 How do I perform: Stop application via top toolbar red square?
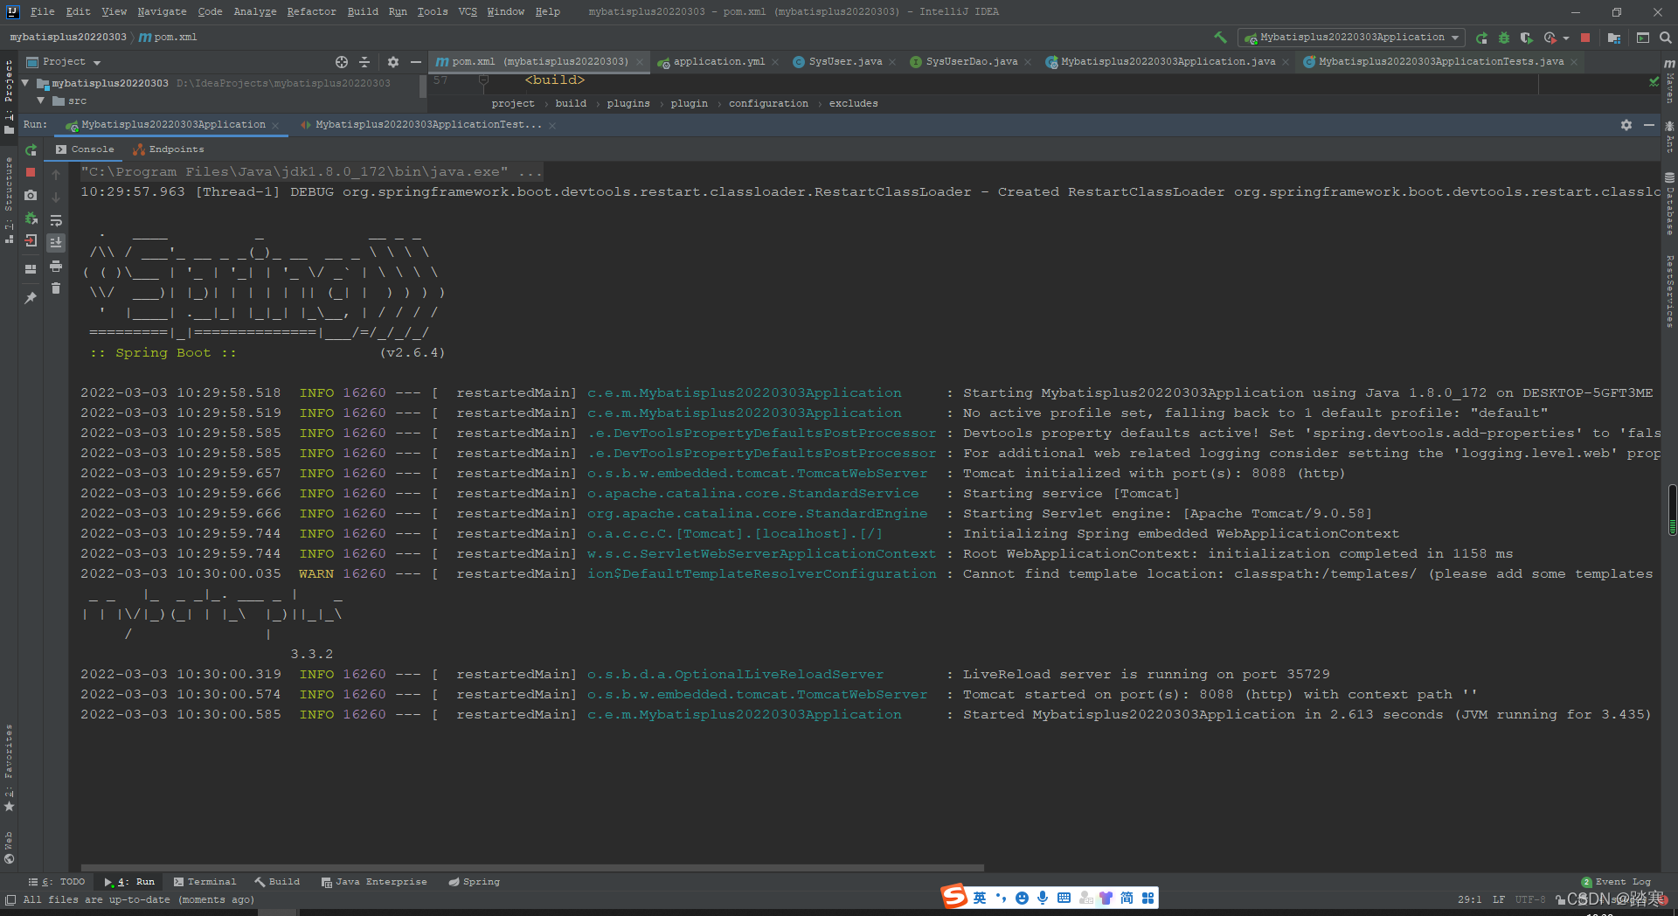pyautogui.click(x=1585, y=38)
